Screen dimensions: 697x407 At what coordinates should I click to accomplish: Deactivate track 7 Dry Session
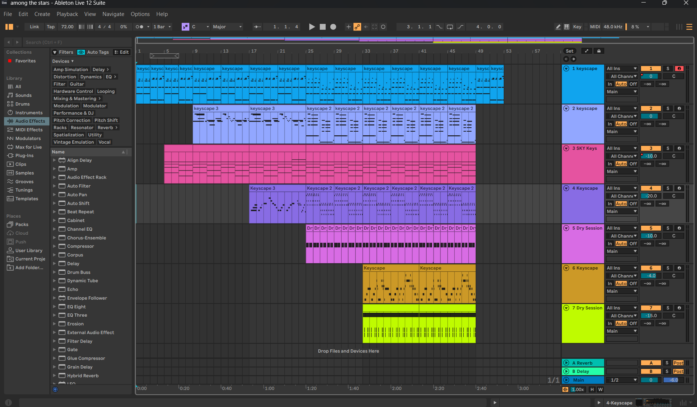[651, 308]
